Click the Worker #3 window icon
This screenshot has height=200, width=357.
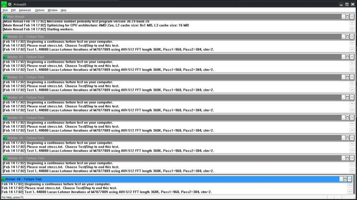click(x=5, y=77)
